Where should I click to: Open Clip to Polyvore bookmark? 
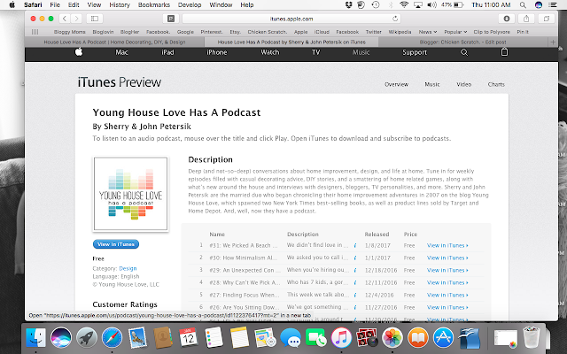point(492,32)
